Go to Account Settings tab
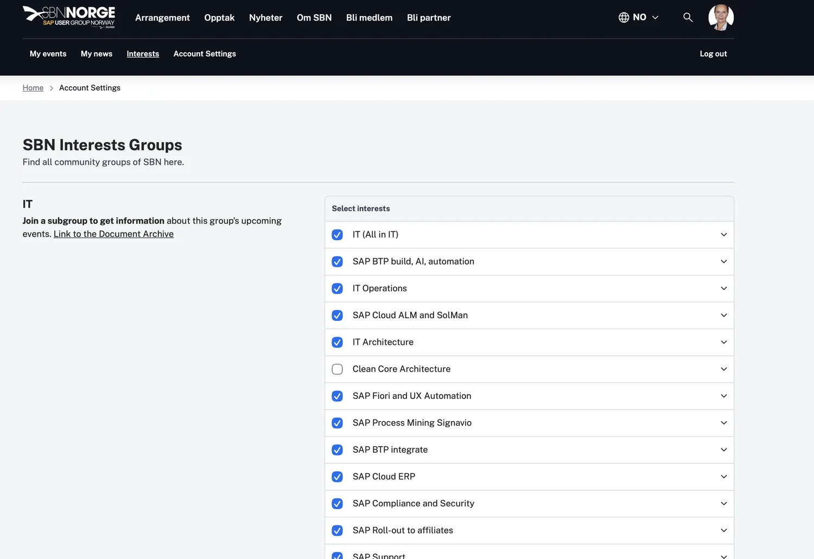The width and height of the screenshot is (814, 559). pyautogui.click(x=205, y=54)
